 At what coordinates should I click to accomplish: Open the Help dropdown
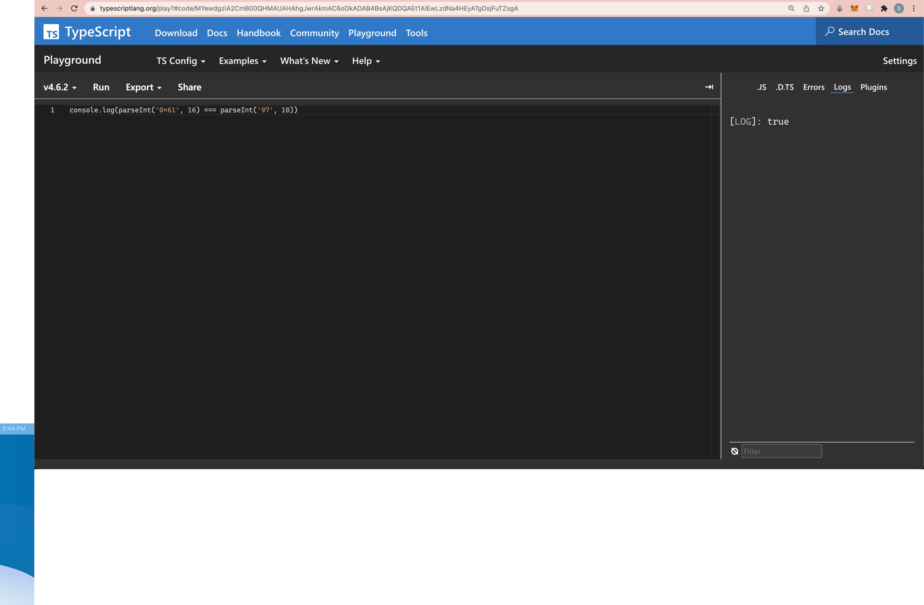(x=366, y=61)
